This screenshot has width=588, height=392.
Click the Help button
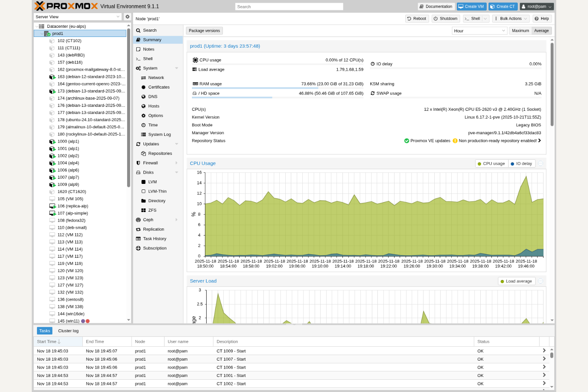pyautogui.click(x=542, y=19)
